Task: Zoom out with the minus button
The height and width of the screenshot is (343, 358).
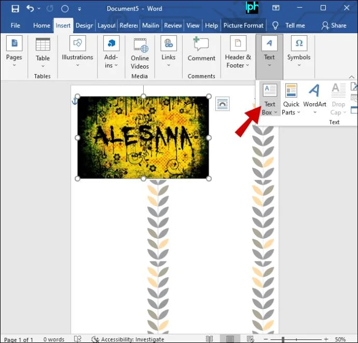Action: point(266,339)
